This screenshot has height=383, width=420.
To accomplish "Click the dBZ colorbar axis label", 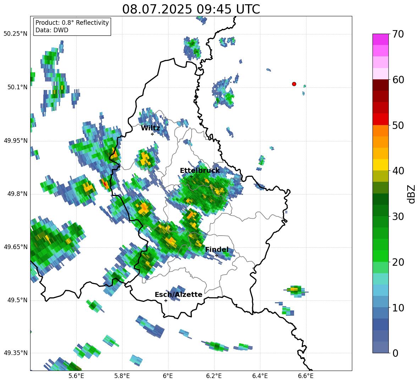I will [x=411, y=194].
